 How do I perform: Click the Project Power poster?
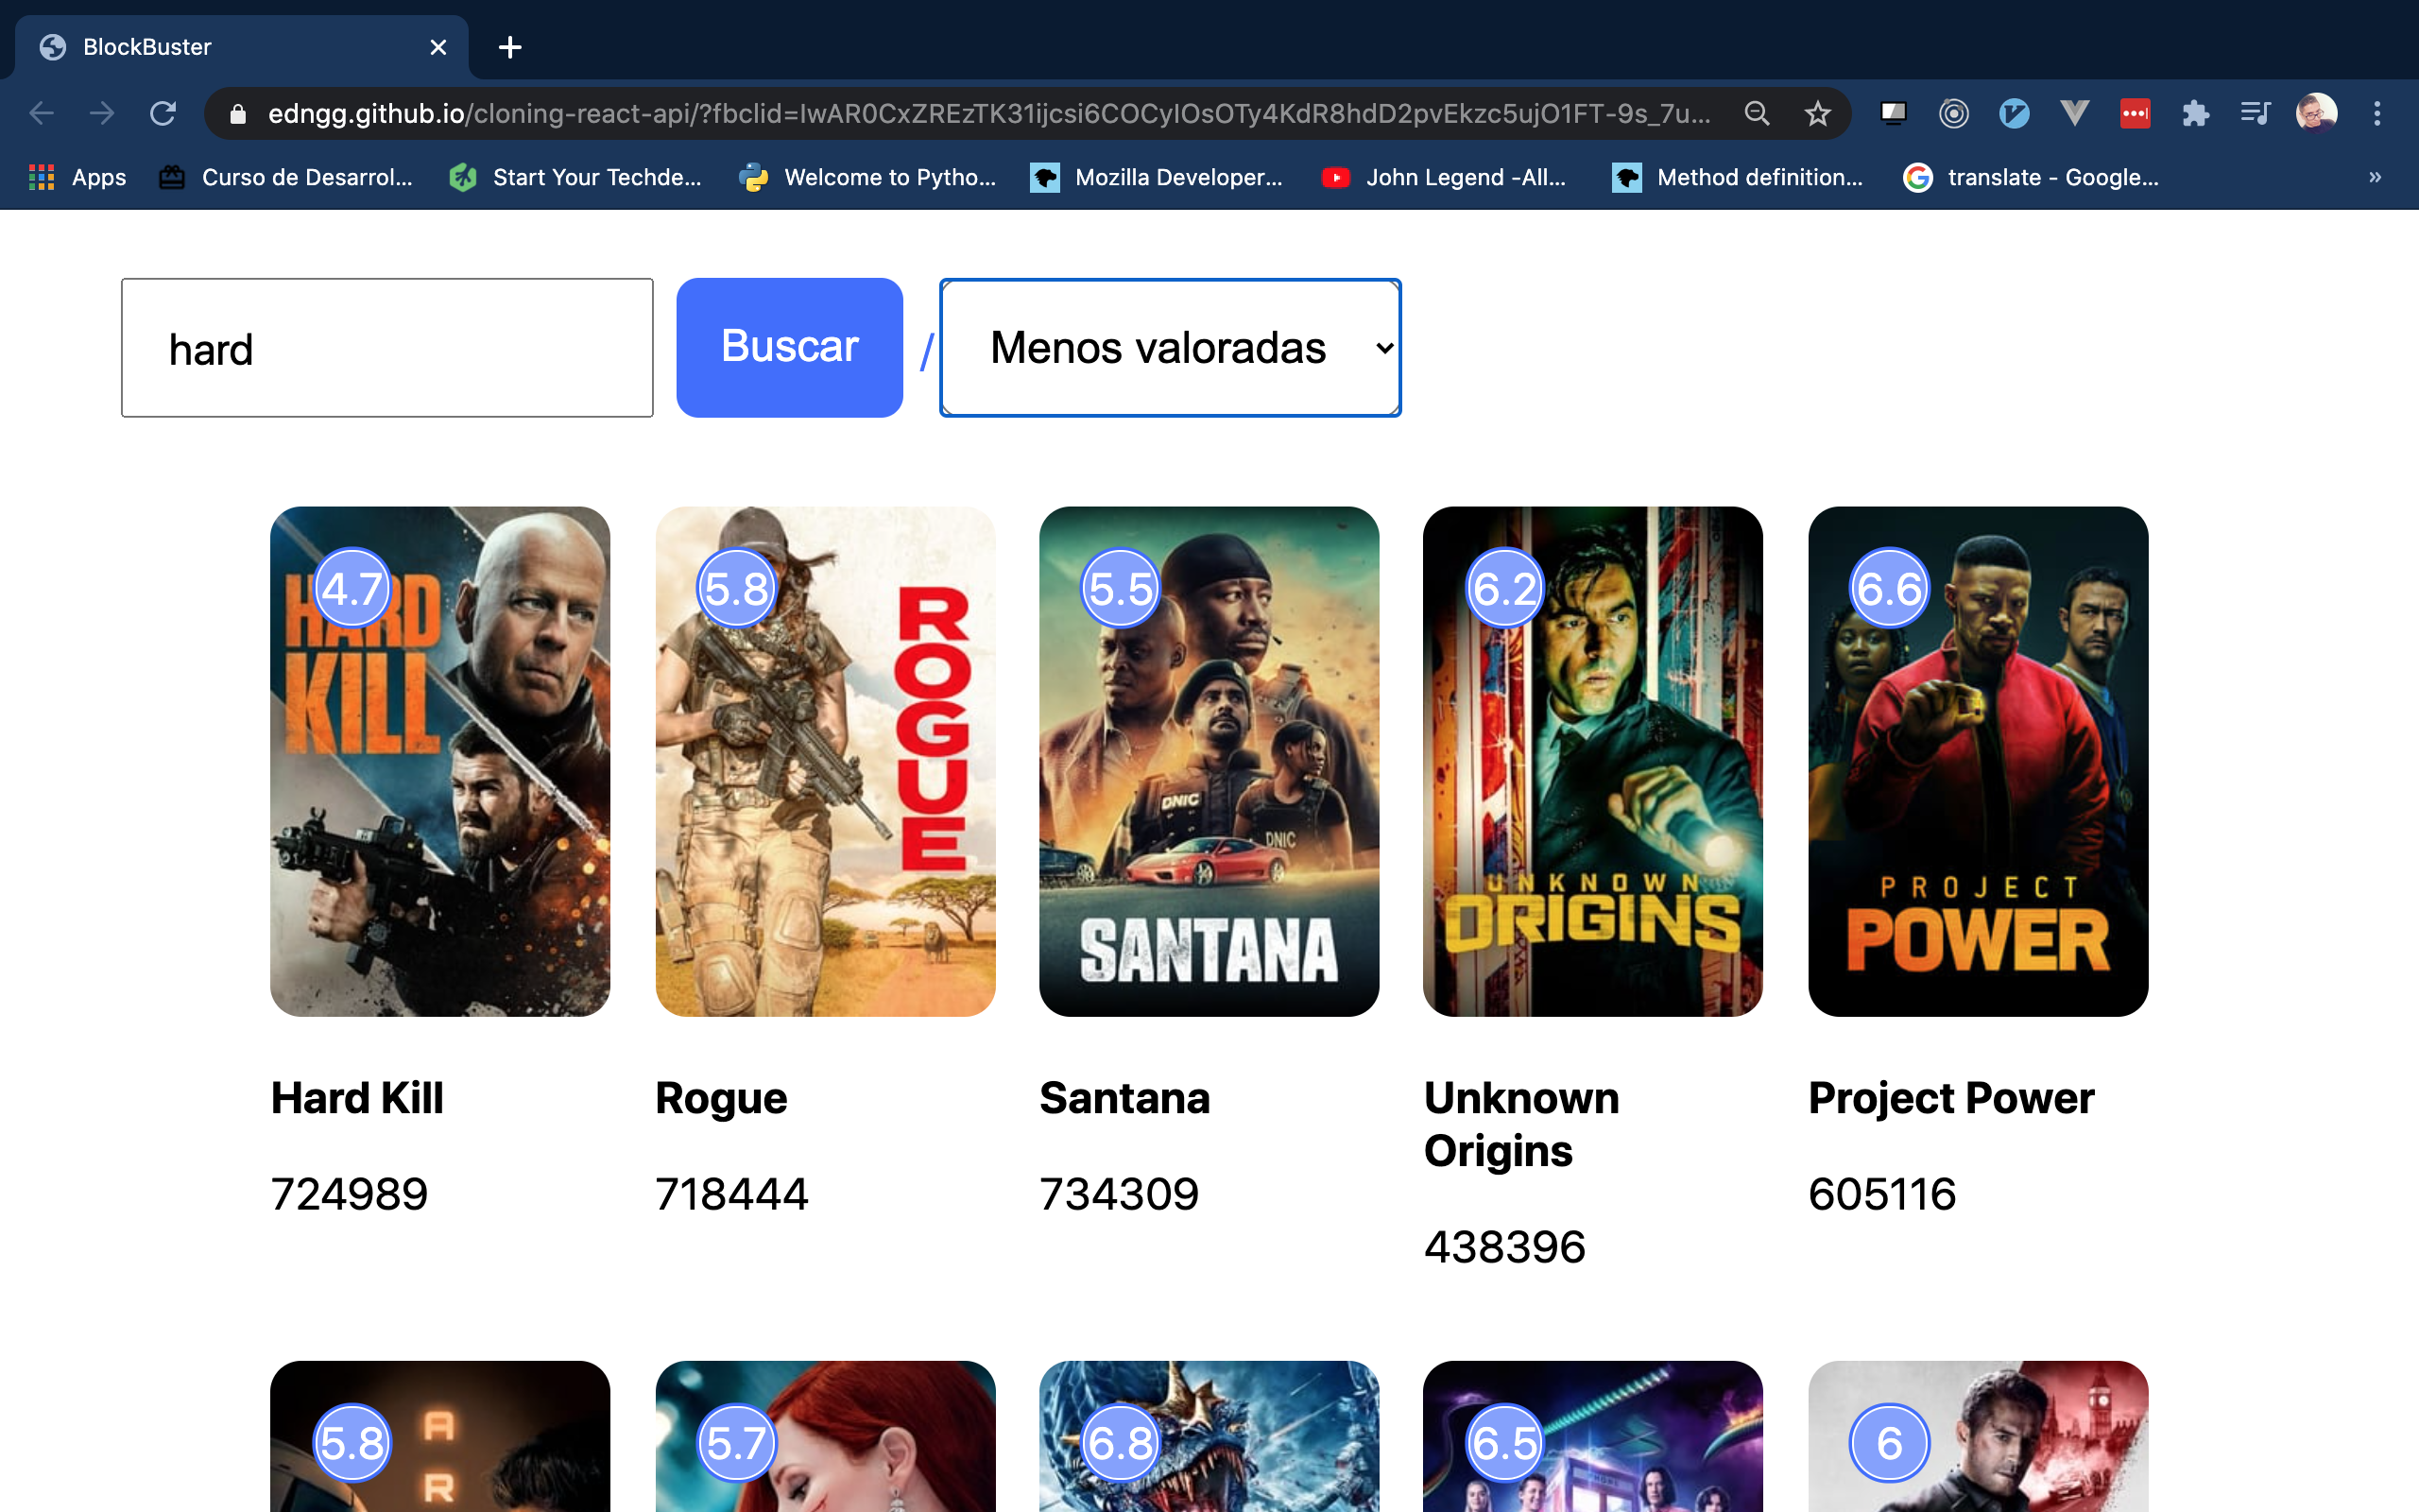[1978, 762]
